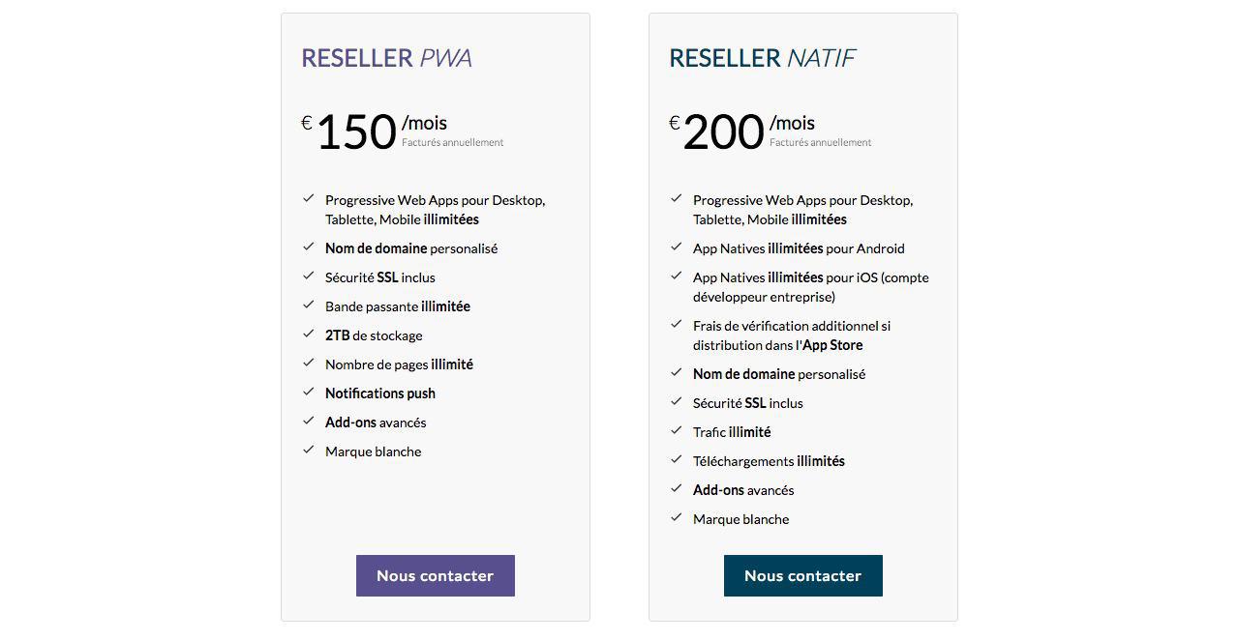Click the checkmark beside Bande passante illimitée

tap(309, 305)
